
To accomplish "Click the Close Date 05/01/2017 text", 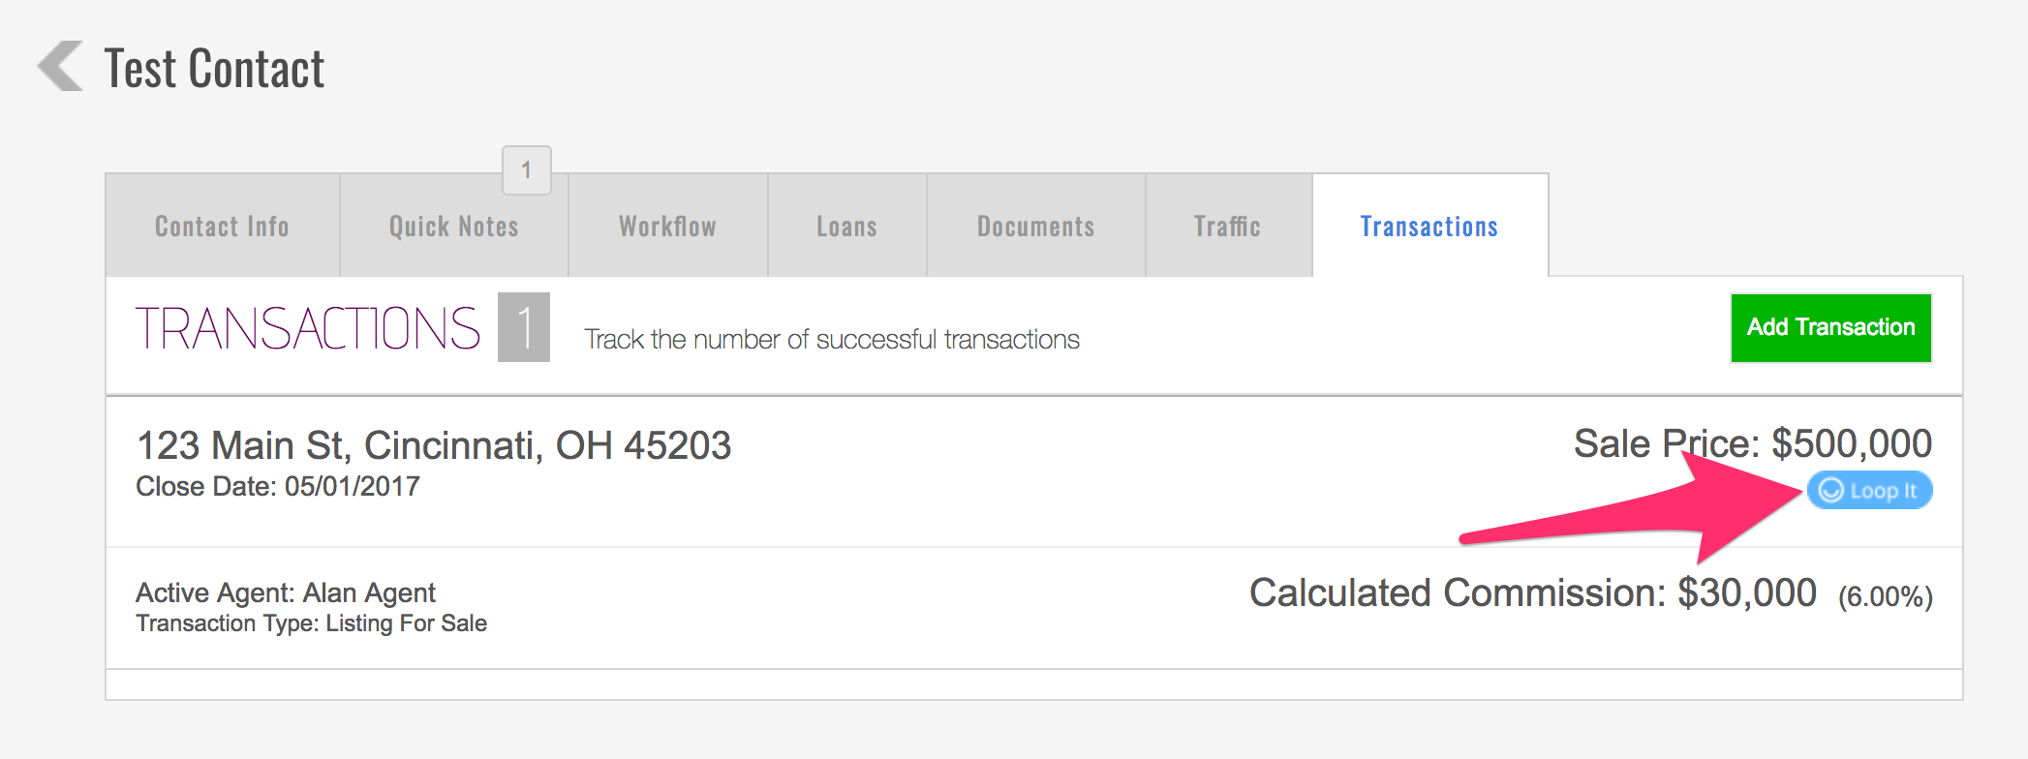I will click(x=278, y=486).
